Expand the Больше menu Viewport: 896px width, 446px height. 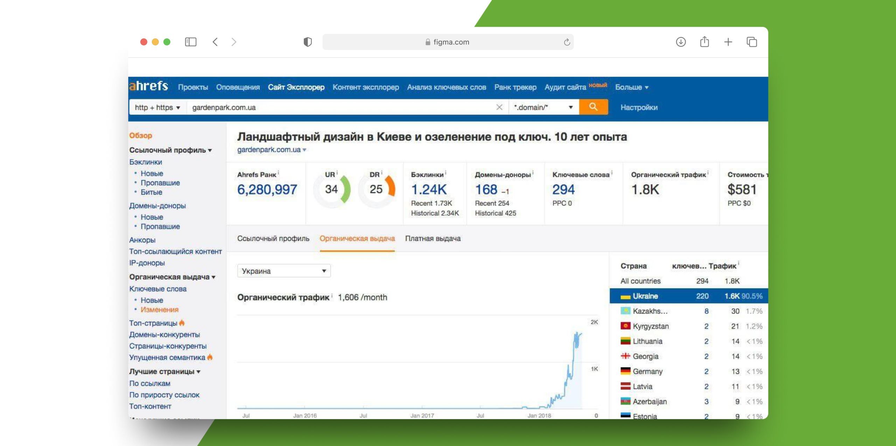pyautogui.click(x=631, y=87)
